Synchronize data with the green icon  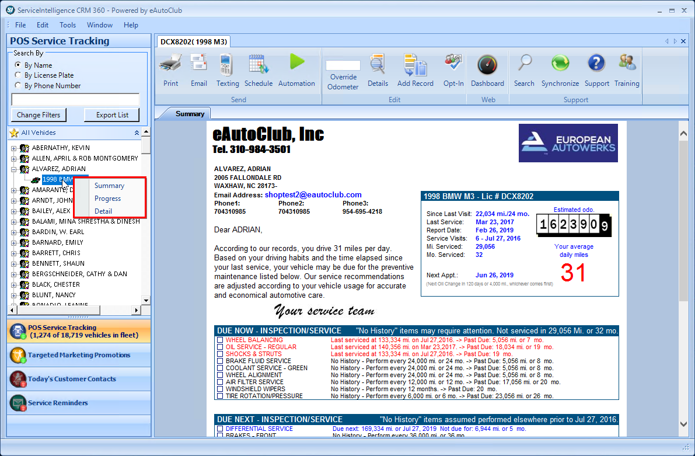560,63
